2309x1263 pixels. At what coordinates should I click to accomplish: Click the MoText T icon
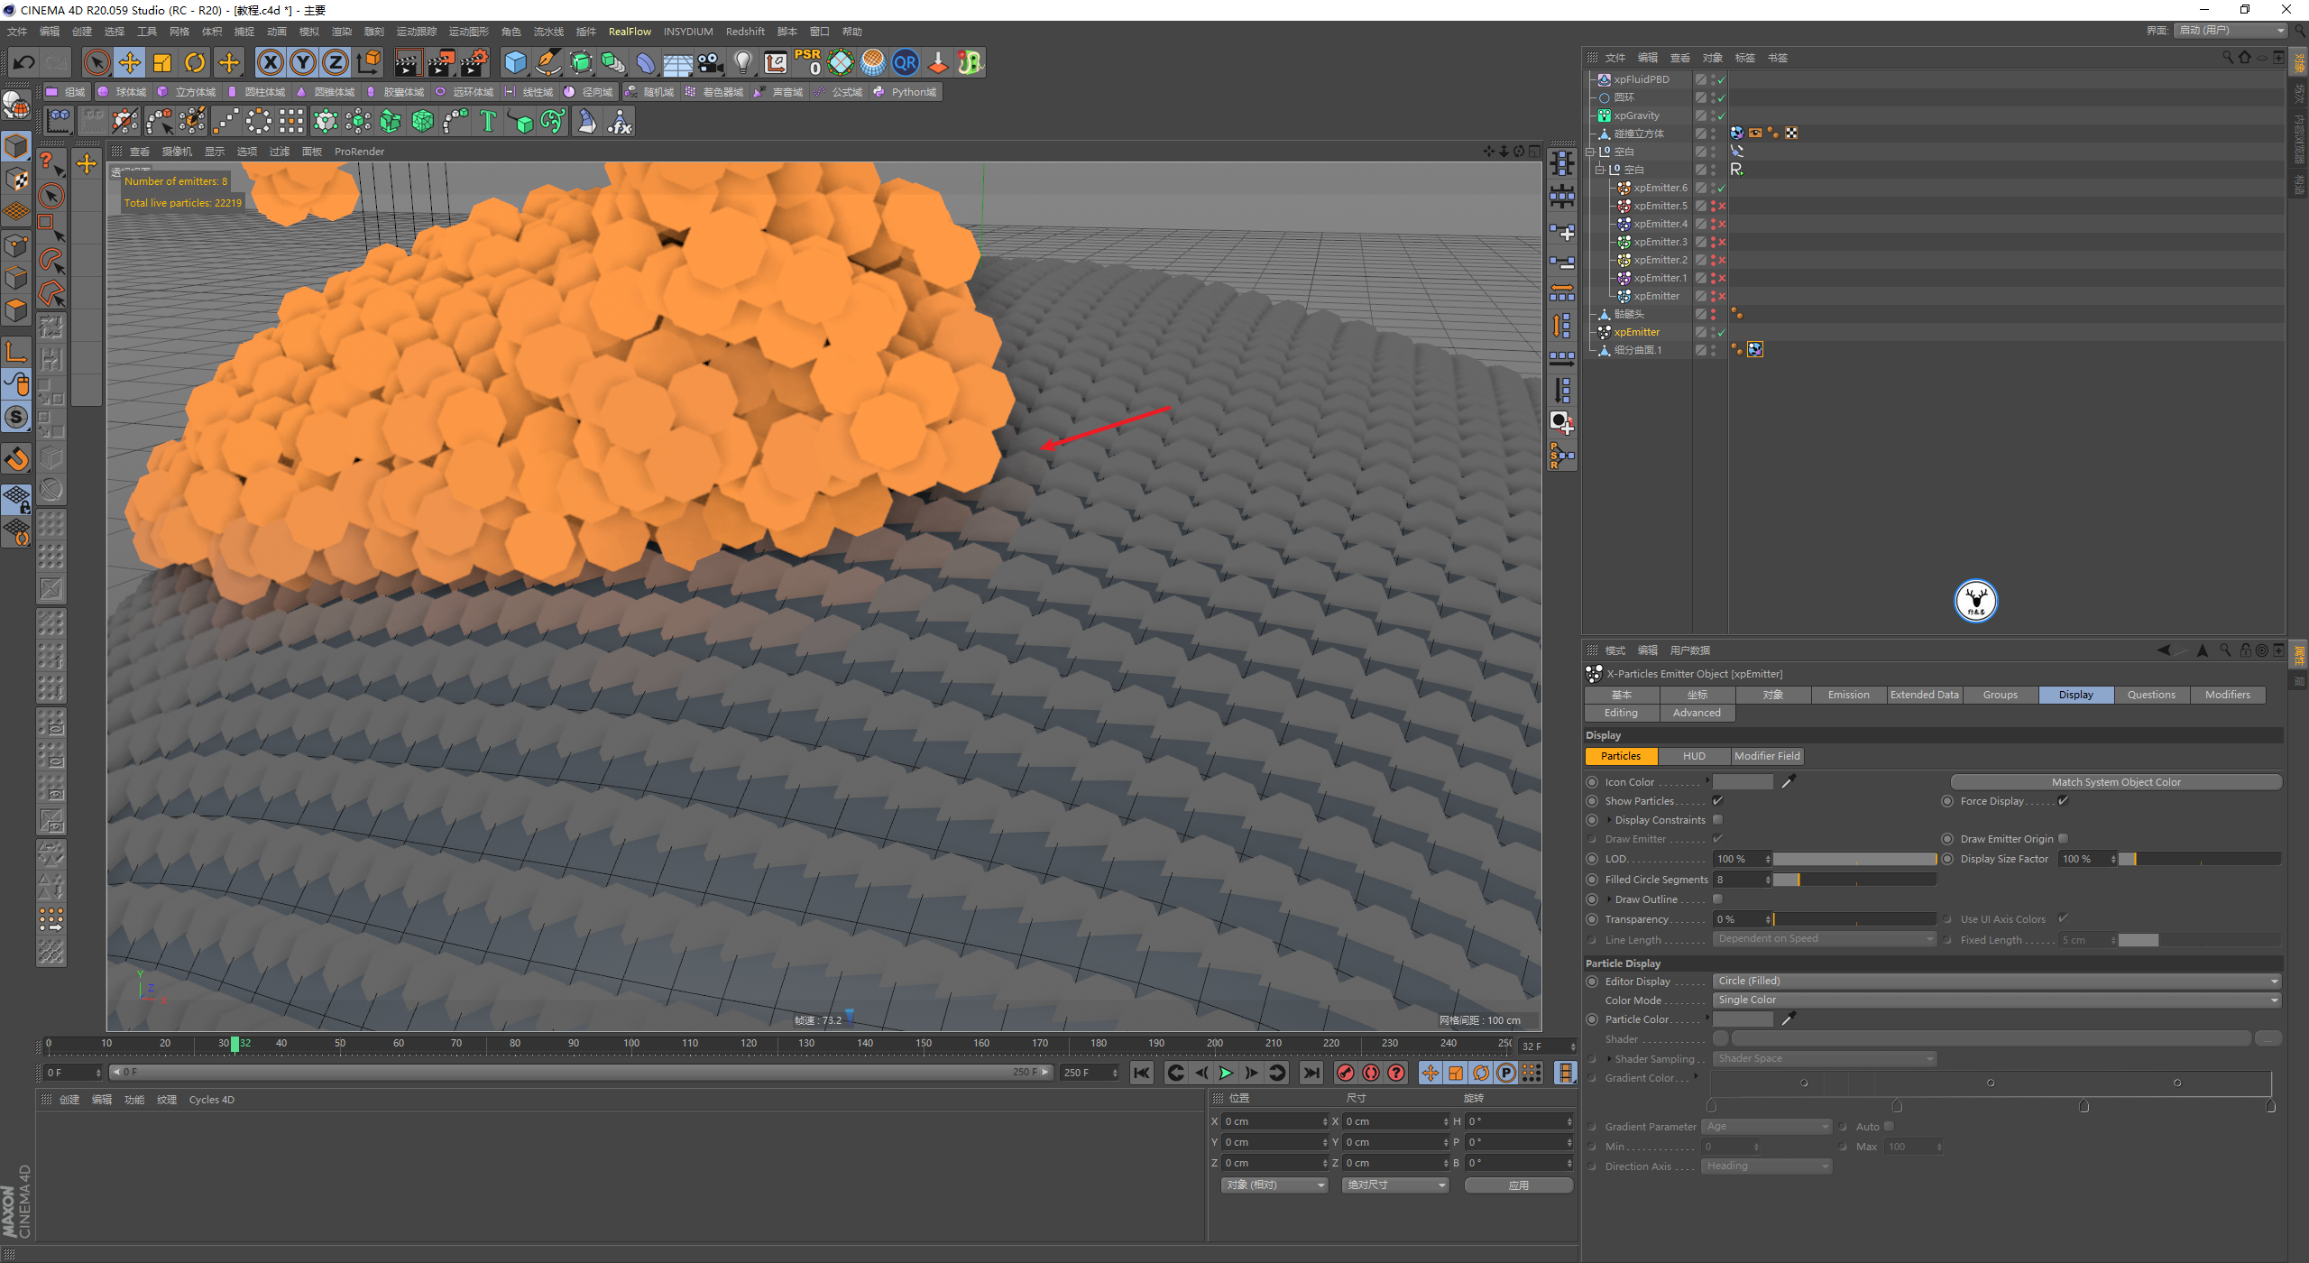[x=488, y=121]
